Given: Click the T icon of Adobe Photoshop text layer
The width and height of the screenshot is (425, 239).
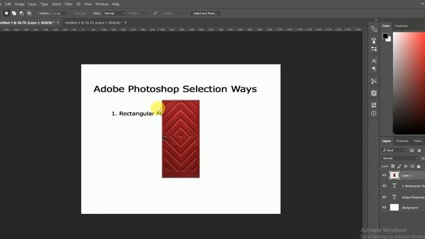Looking at the screenshot, I should (394, 197).
